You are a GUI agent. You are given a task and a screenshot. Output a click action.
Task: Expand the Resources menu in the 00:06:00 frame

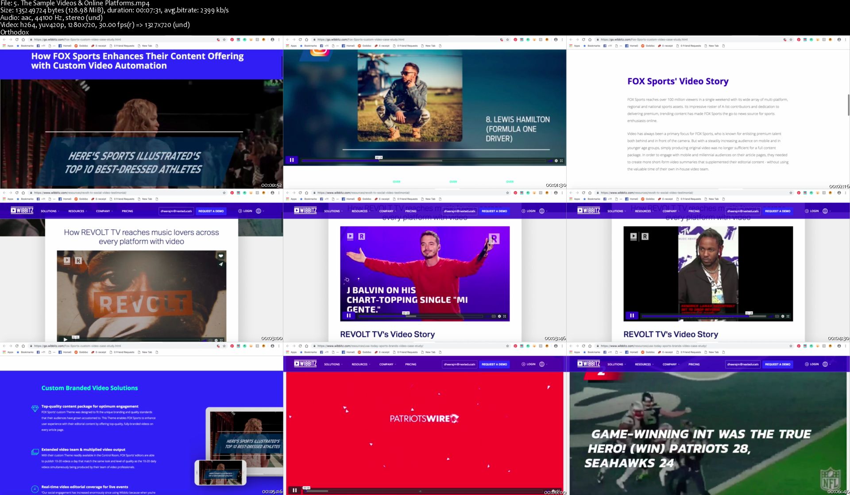(361, 364)
